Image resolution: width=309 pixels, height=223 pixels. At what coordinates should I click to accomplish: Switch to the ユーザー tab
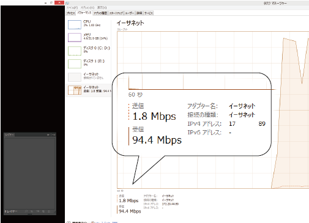click(x=129, y=13)
